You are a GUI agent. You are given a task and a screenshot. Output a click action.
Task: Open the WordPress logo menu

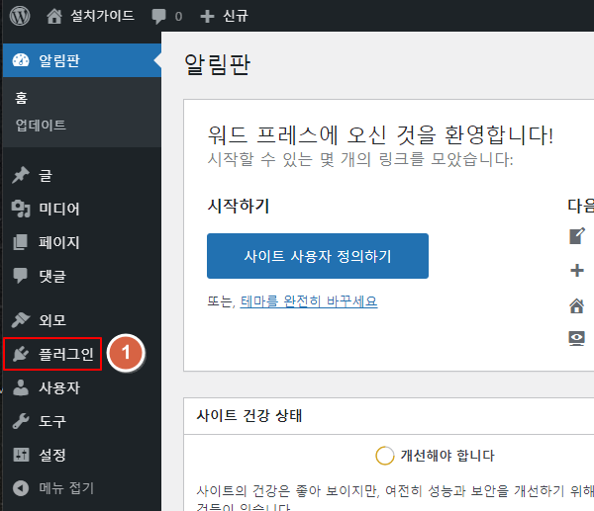click(20, 16)
